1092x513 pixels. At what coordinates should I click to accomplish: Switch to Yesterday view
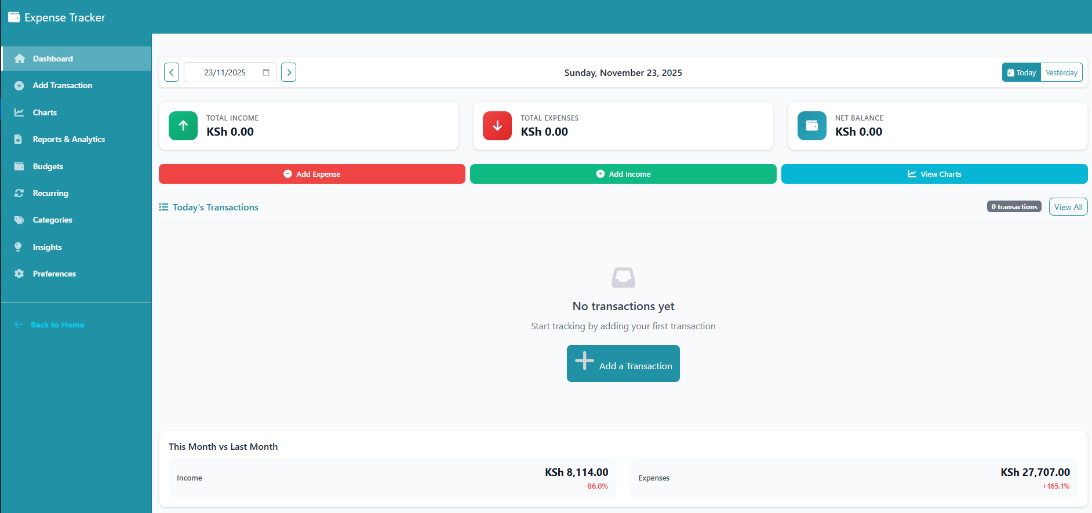(1061, 72)
